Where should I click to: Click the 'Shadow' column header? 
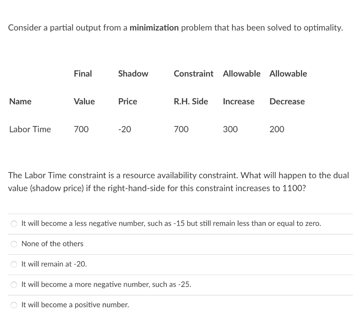point(133,74)
